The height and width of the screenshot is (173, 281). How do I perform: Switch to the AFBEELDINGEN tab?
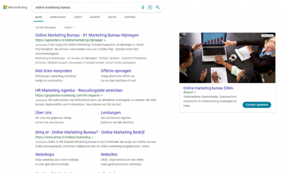tap(58, 17)
